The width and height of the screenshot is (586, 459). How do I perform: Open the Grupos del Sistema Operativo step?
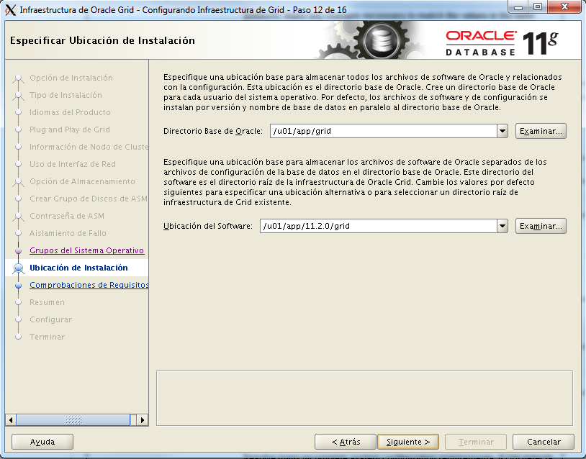coord(86,250)
